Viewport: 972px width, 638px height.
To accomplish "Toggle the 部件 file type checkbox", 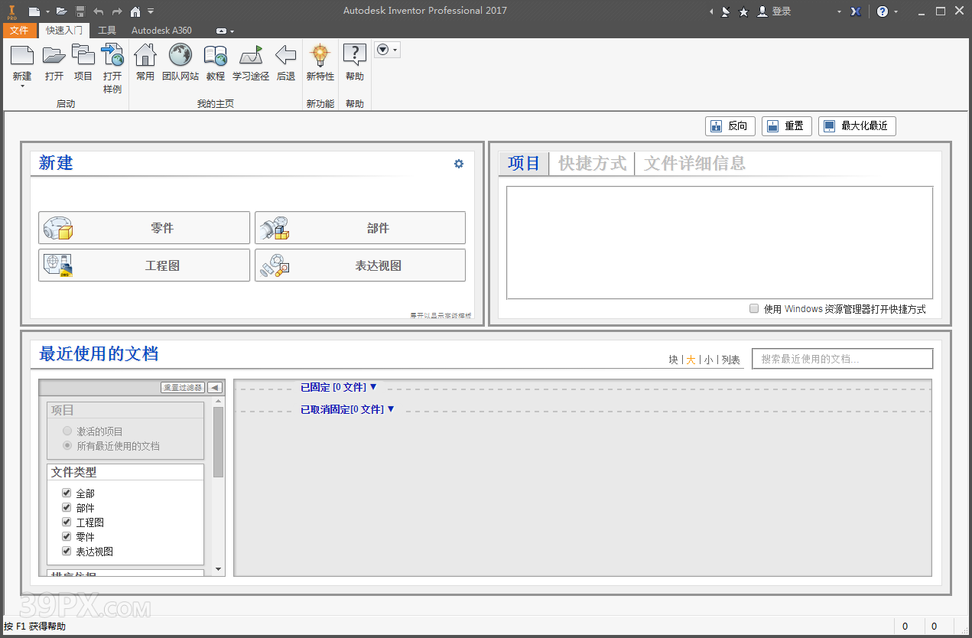I will point(67,508).
